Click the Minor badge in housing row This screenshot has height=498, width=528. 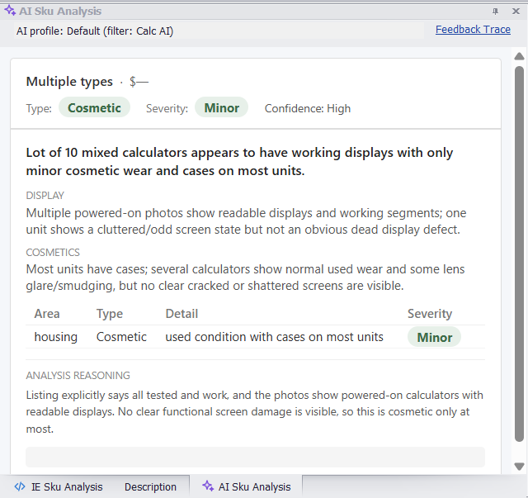434,337
